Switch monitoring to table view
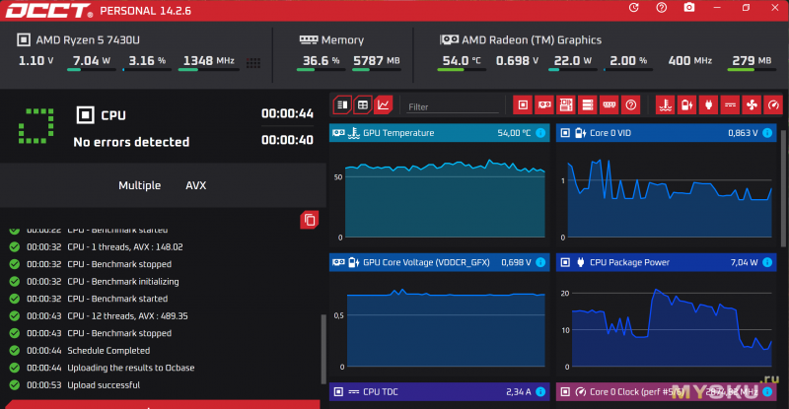789x409 pixels. [363, 104]
